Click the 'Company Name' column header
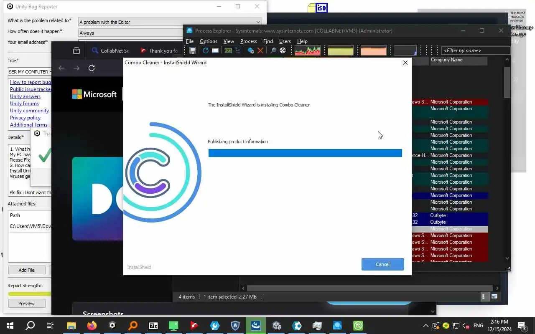The height and width of the screenshot is (334, 535). [459, 60]
